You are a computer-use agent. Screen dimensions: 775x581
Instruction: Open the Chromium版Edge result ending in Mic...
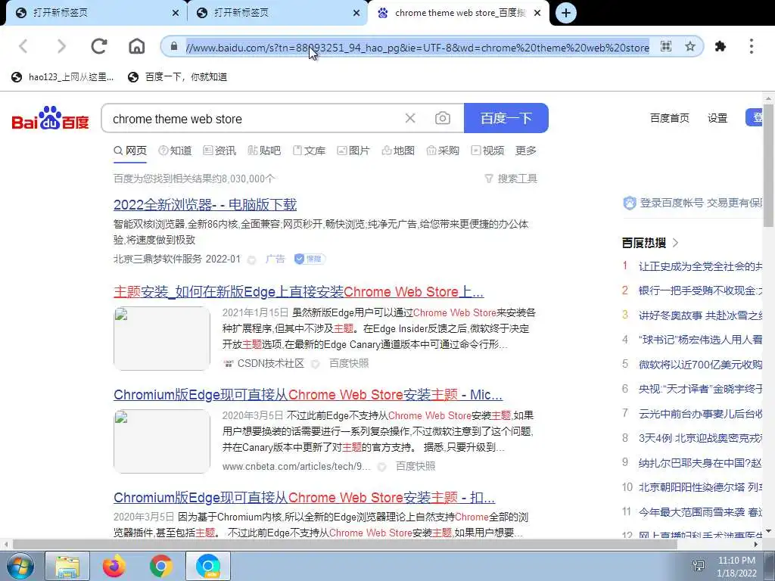pos(308,395)
